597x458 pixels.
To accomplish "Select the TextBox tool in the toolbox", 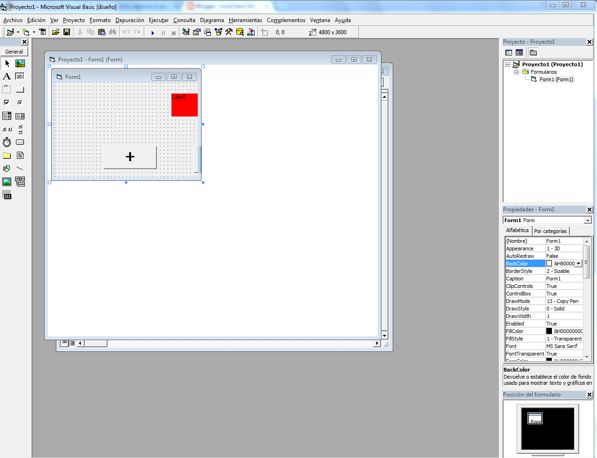I will coord(20,77).
